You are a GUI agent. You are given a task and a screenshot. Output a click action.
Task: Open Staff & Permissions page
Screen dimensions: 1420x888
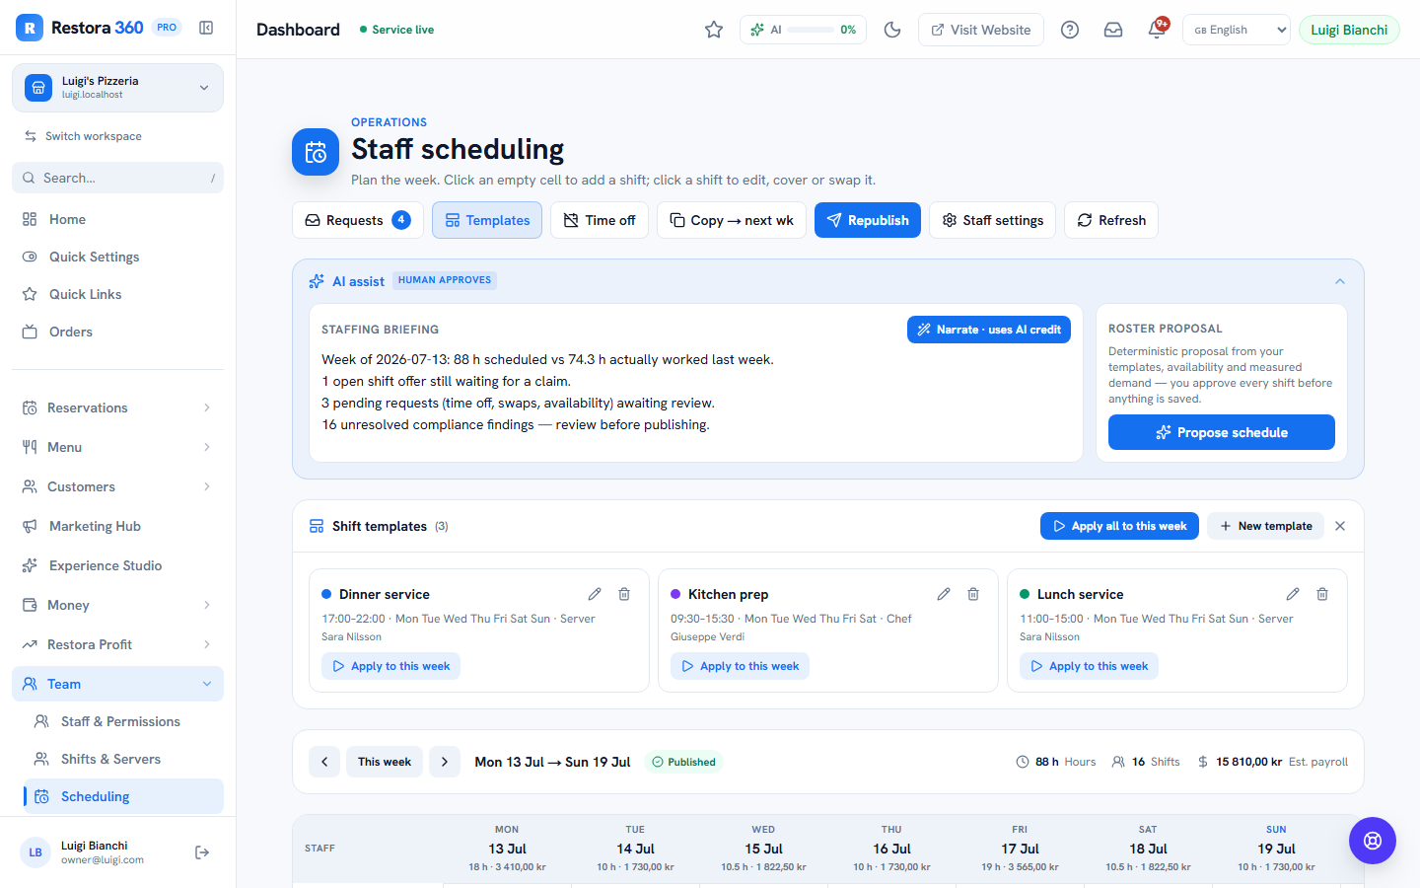pos(123,721)
